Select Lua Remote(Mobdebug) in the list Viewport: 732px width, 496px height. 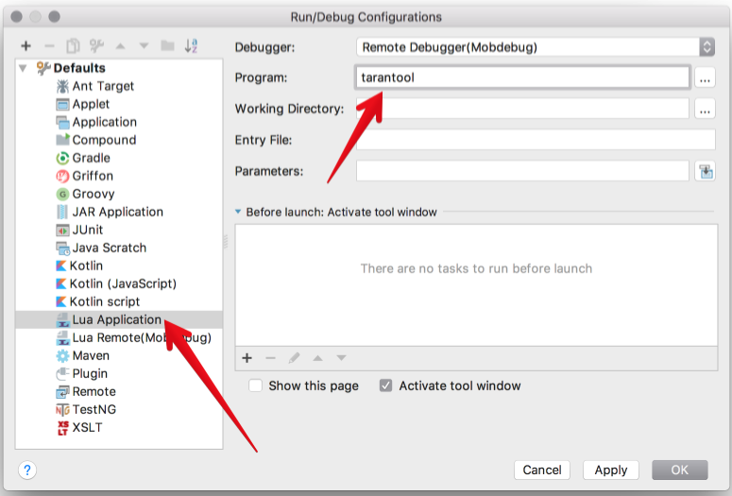click(133, 337)
